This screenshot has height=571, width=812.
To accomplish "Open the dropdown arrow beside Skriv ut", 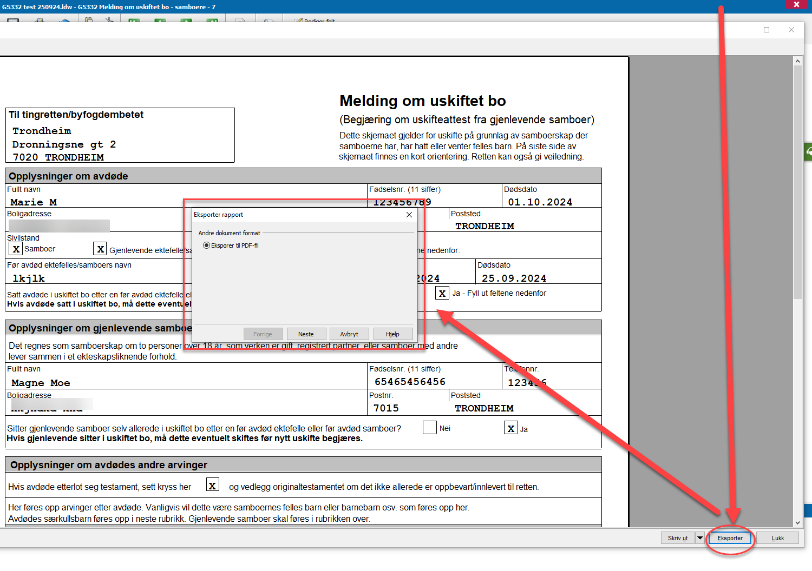I will tap(699, 538).
